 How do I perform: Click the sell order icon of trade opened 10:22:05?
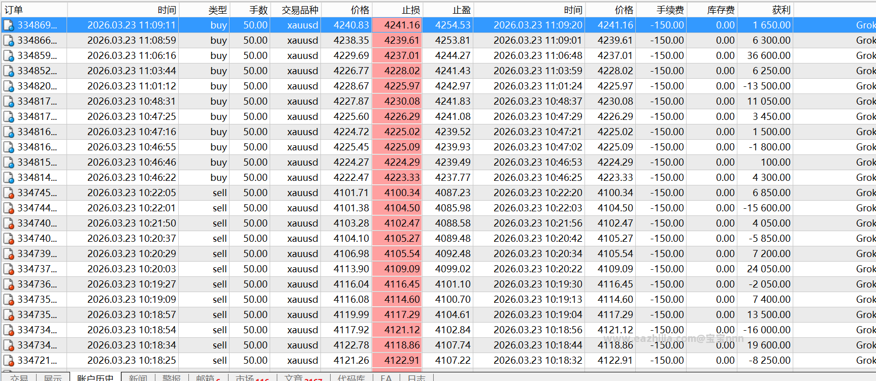pyautogui.click(x=9, y=193)
